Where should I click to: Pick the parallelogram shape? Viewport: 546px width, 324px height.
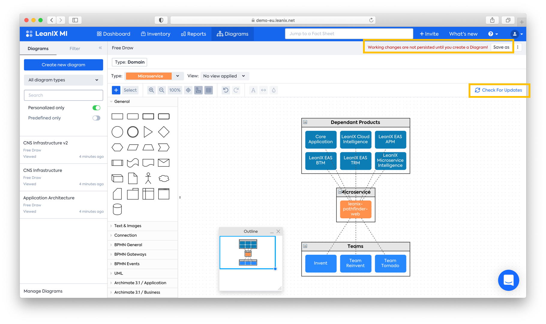pos(133,147)
